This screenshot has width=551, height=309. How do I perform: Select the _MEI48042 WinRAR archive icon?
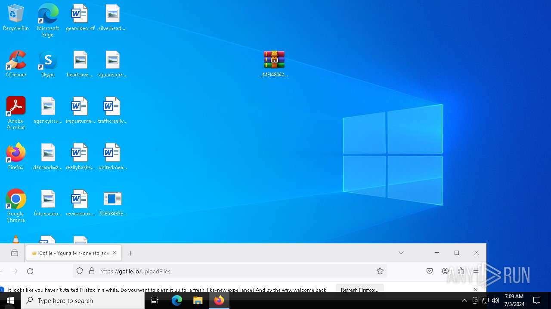click(274, 64)
